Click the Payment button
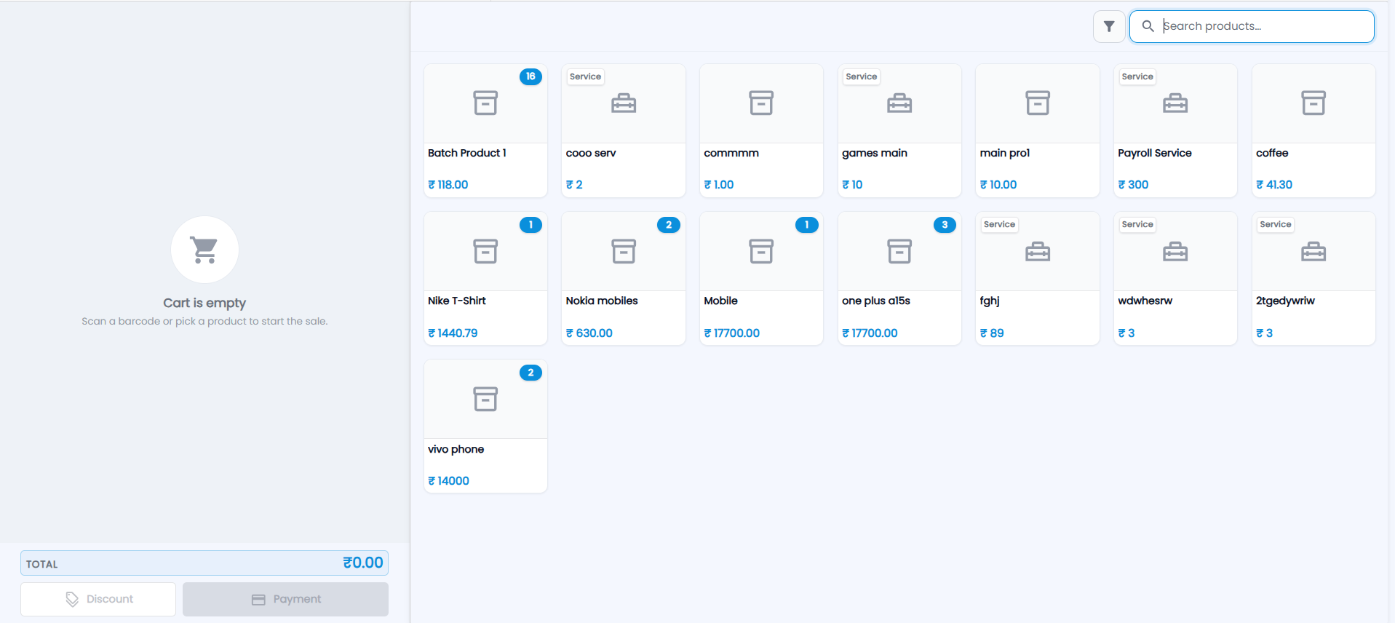 point(285,599)
